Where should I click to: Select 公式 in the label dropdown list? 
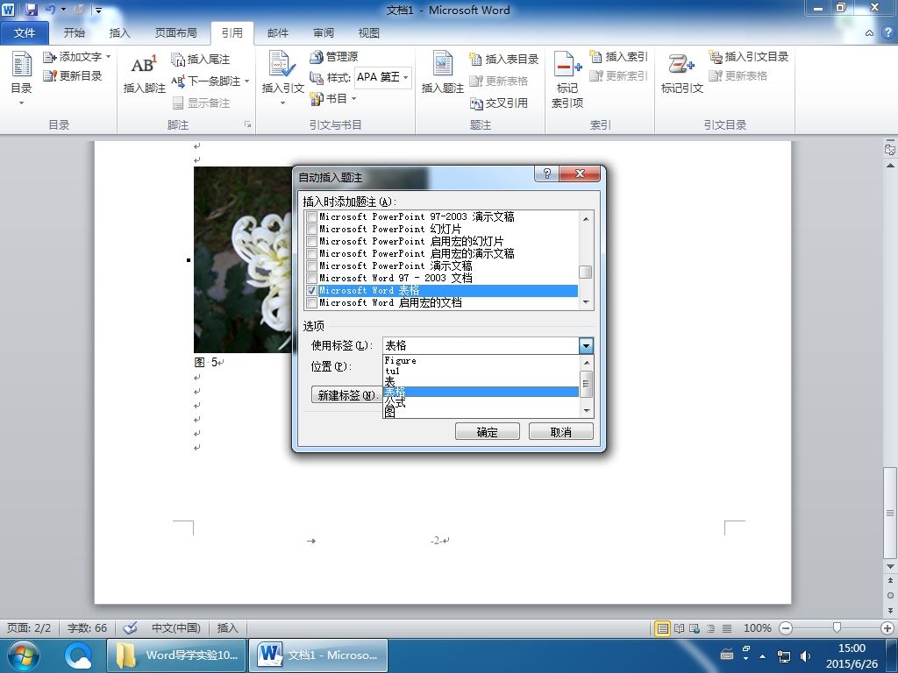(481, 402)
